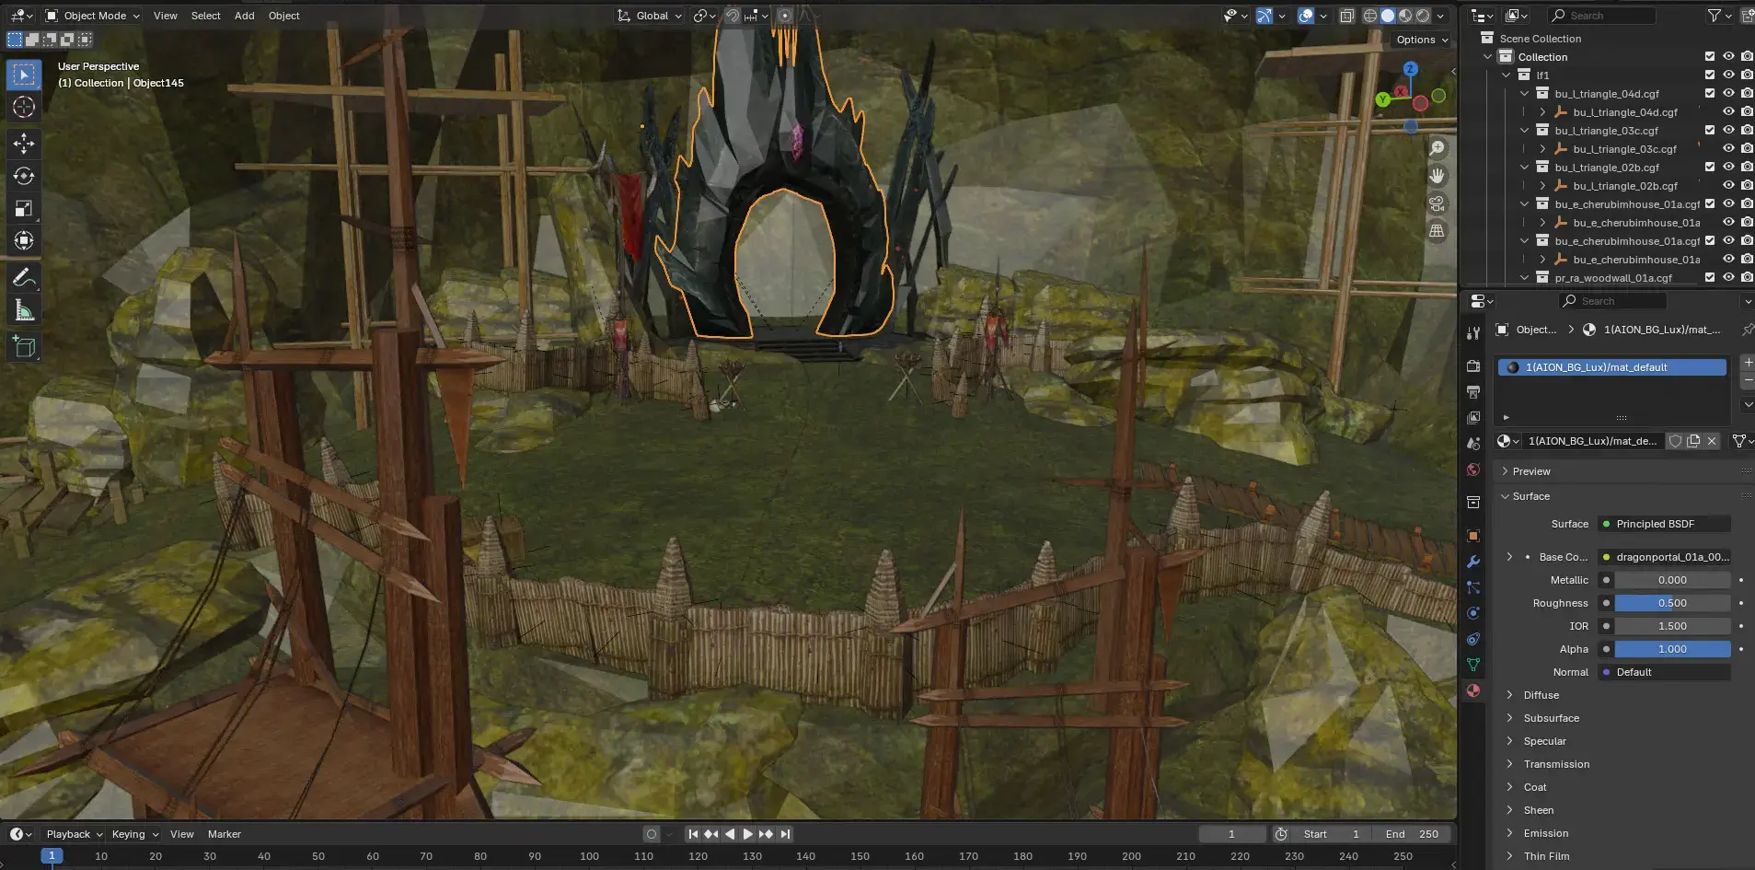
Task: Jump to timeline end button
Action: pyautogui.click(x=785, y=834)
